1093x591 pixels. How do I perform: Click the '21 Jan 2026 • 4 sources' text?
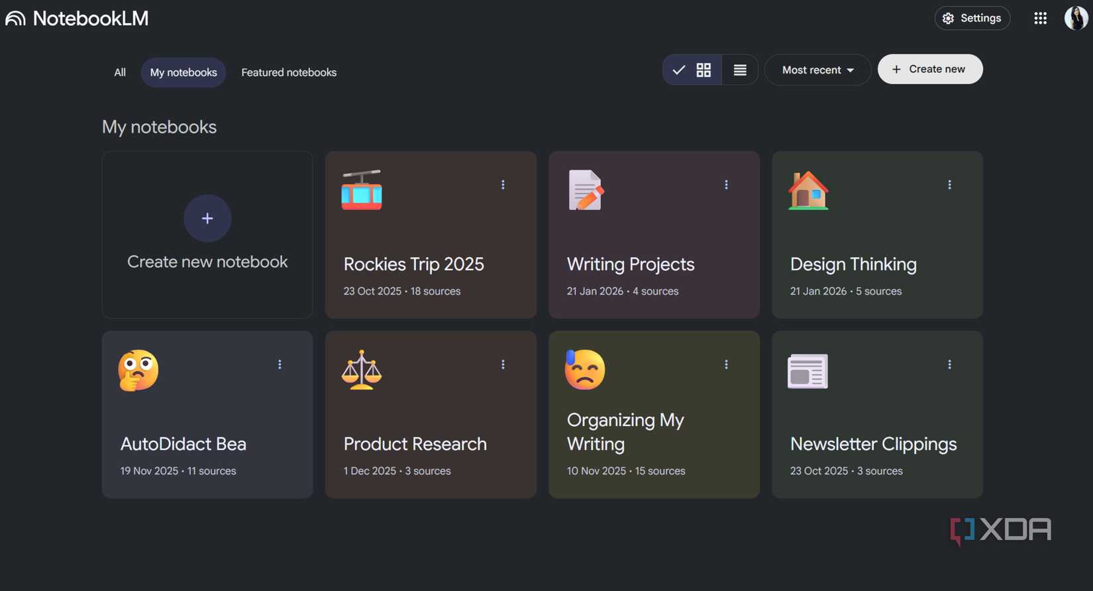coord(622,291)
